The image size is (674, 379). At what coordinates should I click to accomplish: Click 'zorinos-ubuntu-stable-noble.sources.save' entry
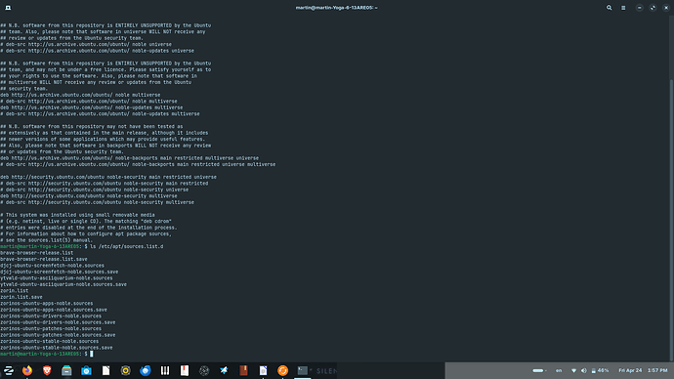tap(57, 348)
